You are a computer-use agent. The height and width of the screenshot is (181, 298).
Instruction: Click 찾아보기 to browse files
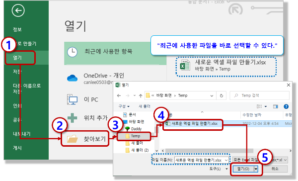click(x=95, y=139)
